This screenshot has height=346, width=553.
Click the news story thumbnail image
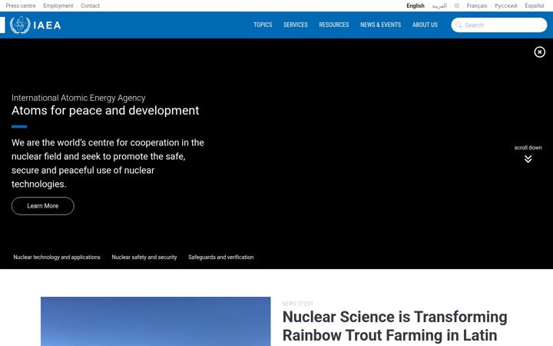155,321
